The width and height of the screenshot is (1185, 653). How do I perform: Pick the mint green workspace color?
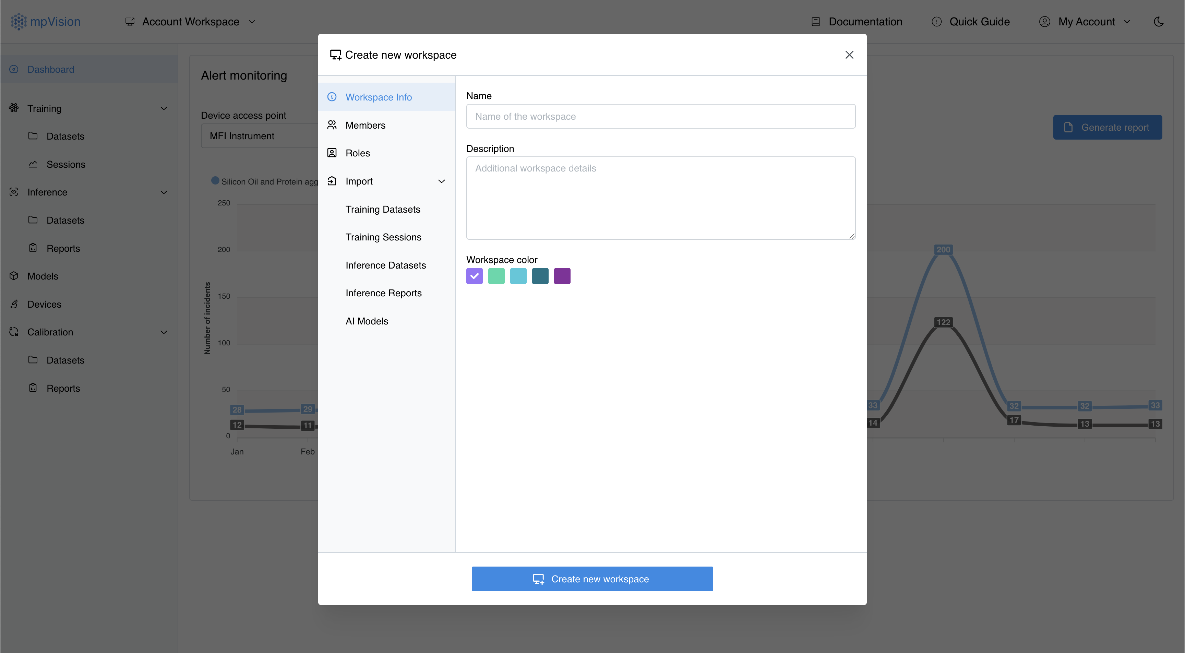pos(496,276)
